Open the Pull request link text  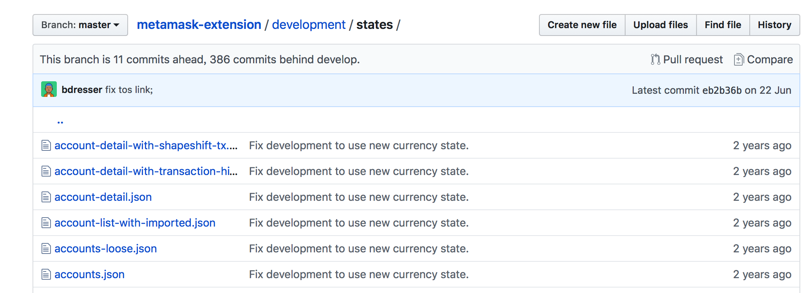(x=693, y=59)
